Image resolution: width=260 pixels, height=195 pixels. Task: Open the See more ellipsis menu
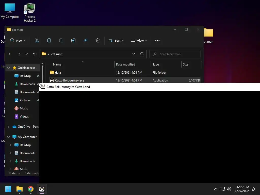click(x=157, y=40)
